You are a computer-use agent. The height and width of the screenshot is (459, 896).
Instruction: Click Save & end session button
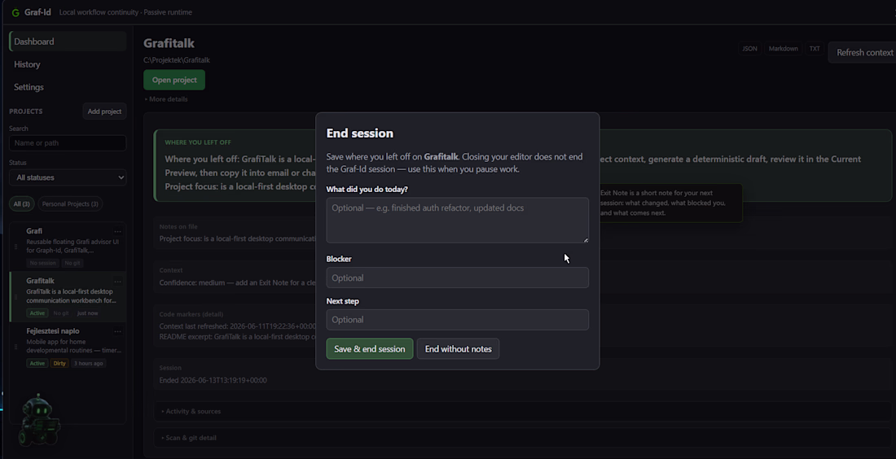pyautogui.click(x=370, y=349)
